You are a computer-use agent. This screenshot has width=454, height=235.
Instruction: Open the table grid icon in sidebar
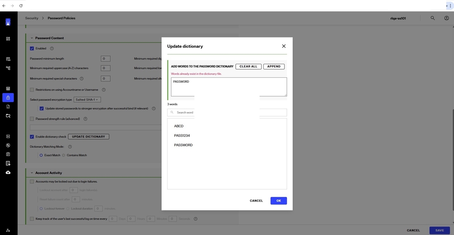pyautogui.click(x=8, y=88)
